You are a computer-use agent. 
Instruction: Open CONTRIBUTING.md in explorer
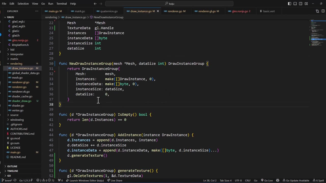tap(22, 134)
